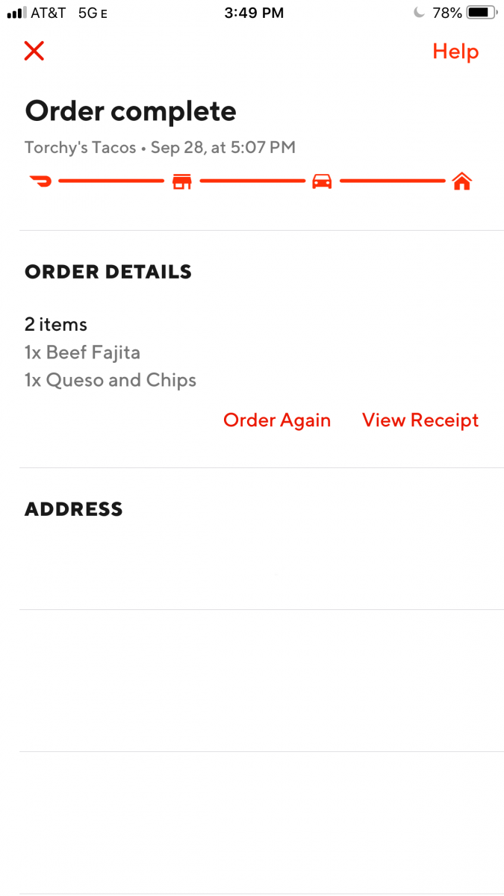The height and width of the screenshot is (896, 504).
Task: Select the 1x Queso and Chips item
Action: click(x=111, y=380)
